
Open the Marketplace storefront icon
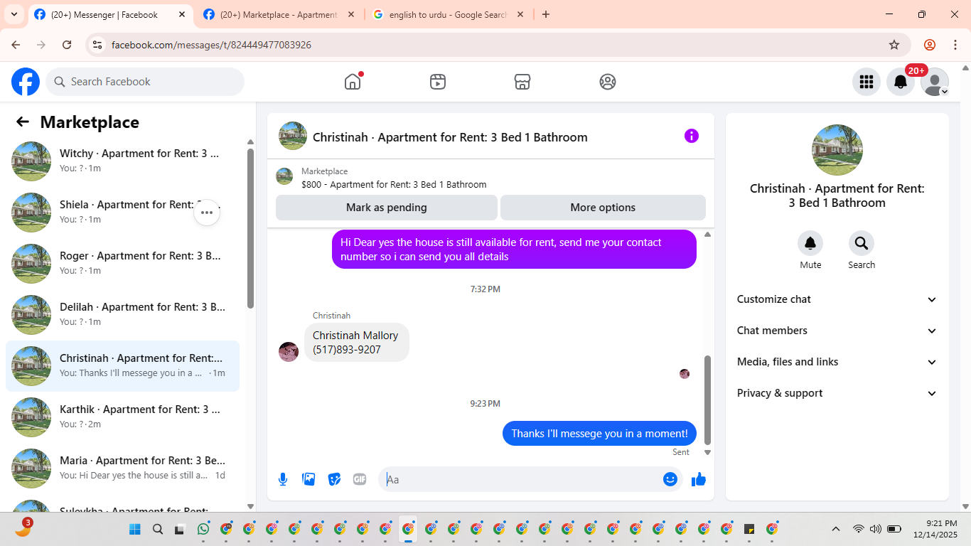(522, 82)
